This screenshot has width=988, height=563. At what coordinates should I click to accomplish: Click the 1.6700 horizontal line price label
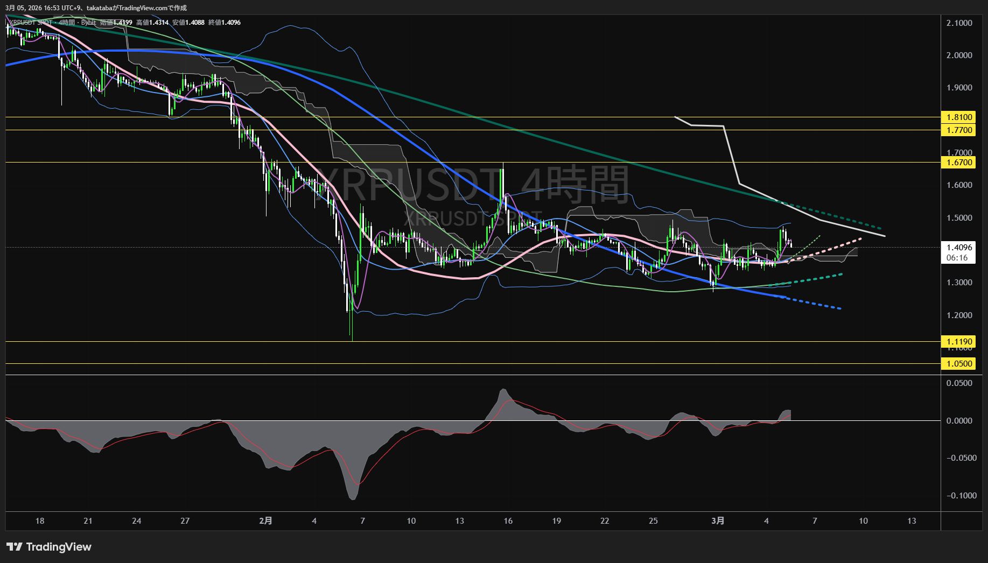click(959, 163)
